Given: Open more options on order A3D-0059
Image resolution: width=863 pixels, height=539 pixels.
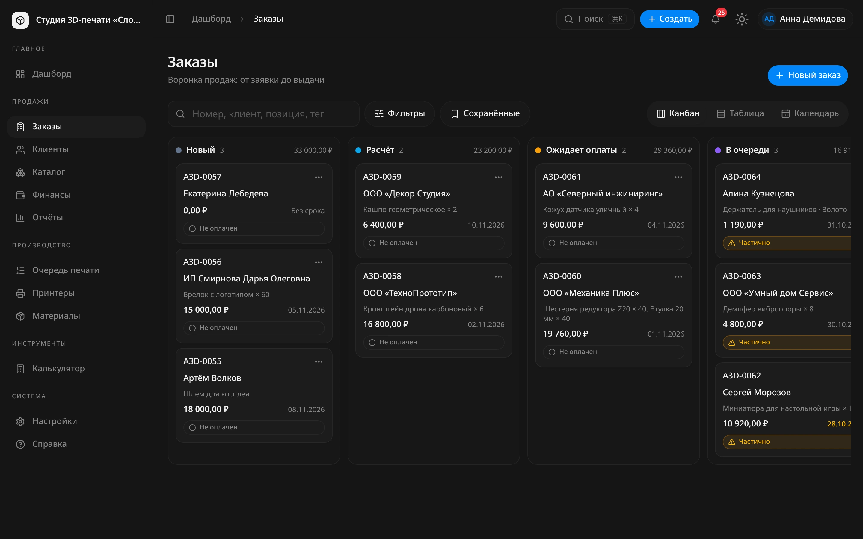Looking at the screenshot, I should point(499,177).
